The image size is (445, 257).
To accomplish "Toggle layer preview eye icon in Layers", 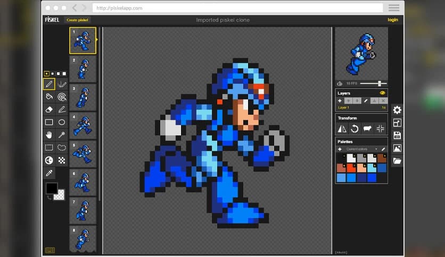I will pyautogui.click(x=382, y=93).
